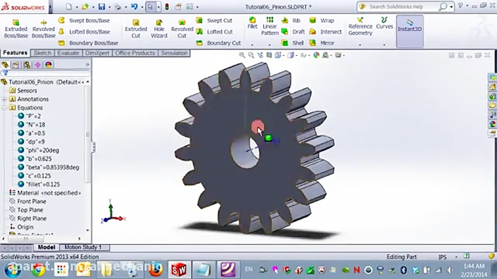Click the Search SolidWorks Help field
This screenshot has width=497, height=279.
(403, 7)
